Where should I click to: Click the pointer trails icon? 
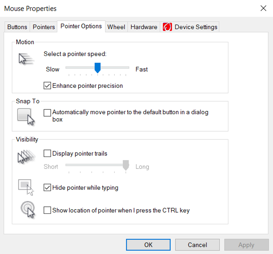26,156
